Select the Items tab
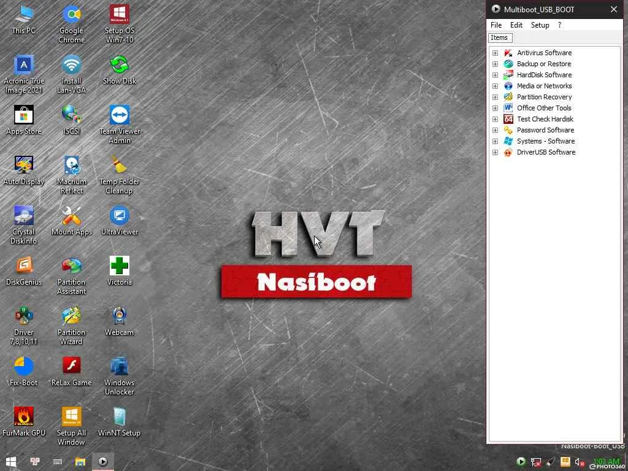628x471 pixels. [x=500, y=37]
